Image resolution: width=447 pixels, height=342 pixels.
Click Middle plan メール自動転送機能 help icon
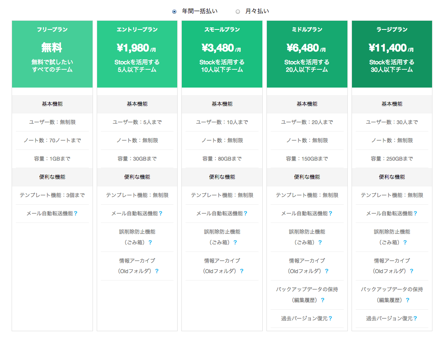pyautogui.click(x=330, y=213)
